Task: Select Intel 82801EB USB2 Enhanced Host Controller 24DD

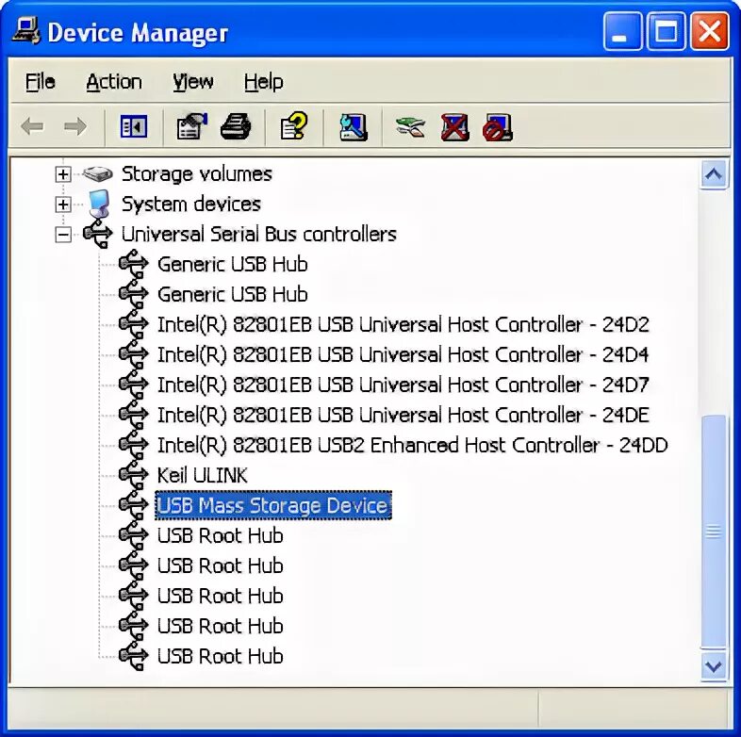Action: (413, 445)
